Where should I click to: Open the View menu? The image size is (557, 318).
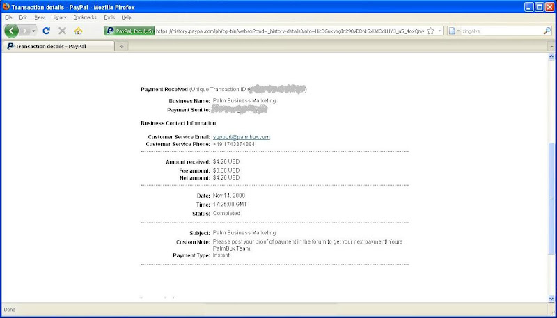click(x=39, y=17)
